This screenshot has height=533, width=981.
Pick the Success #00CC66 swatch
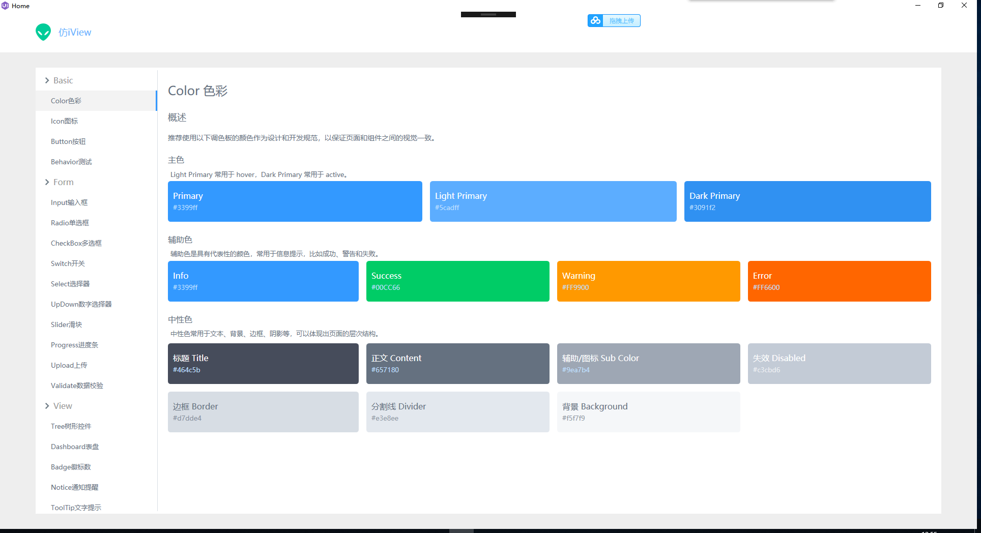(458, 281)
